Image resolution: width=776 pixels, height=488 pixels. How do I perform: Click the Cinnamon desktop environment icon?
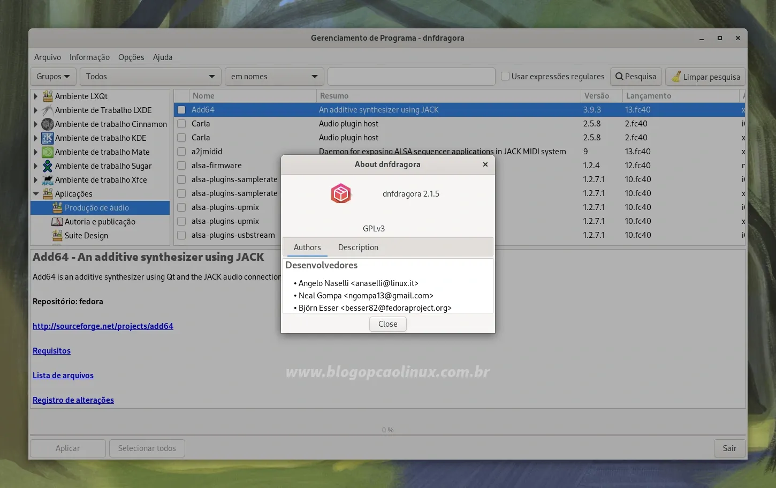click(x=48, y=124)
